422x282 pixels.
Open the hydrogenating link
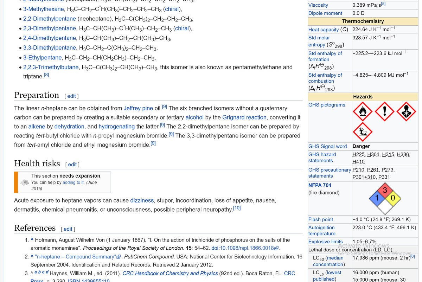116,126
